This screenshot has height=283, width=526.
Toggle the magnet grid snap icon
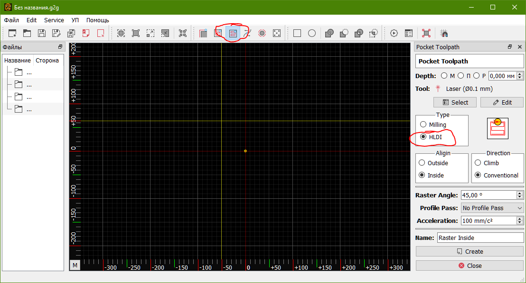coord(444,33)
